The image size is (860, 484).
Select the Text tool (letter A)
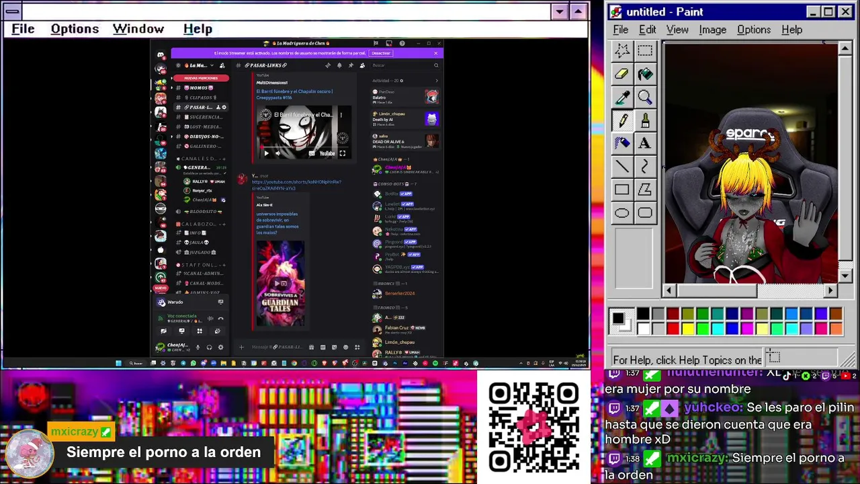tap(645, 143)
